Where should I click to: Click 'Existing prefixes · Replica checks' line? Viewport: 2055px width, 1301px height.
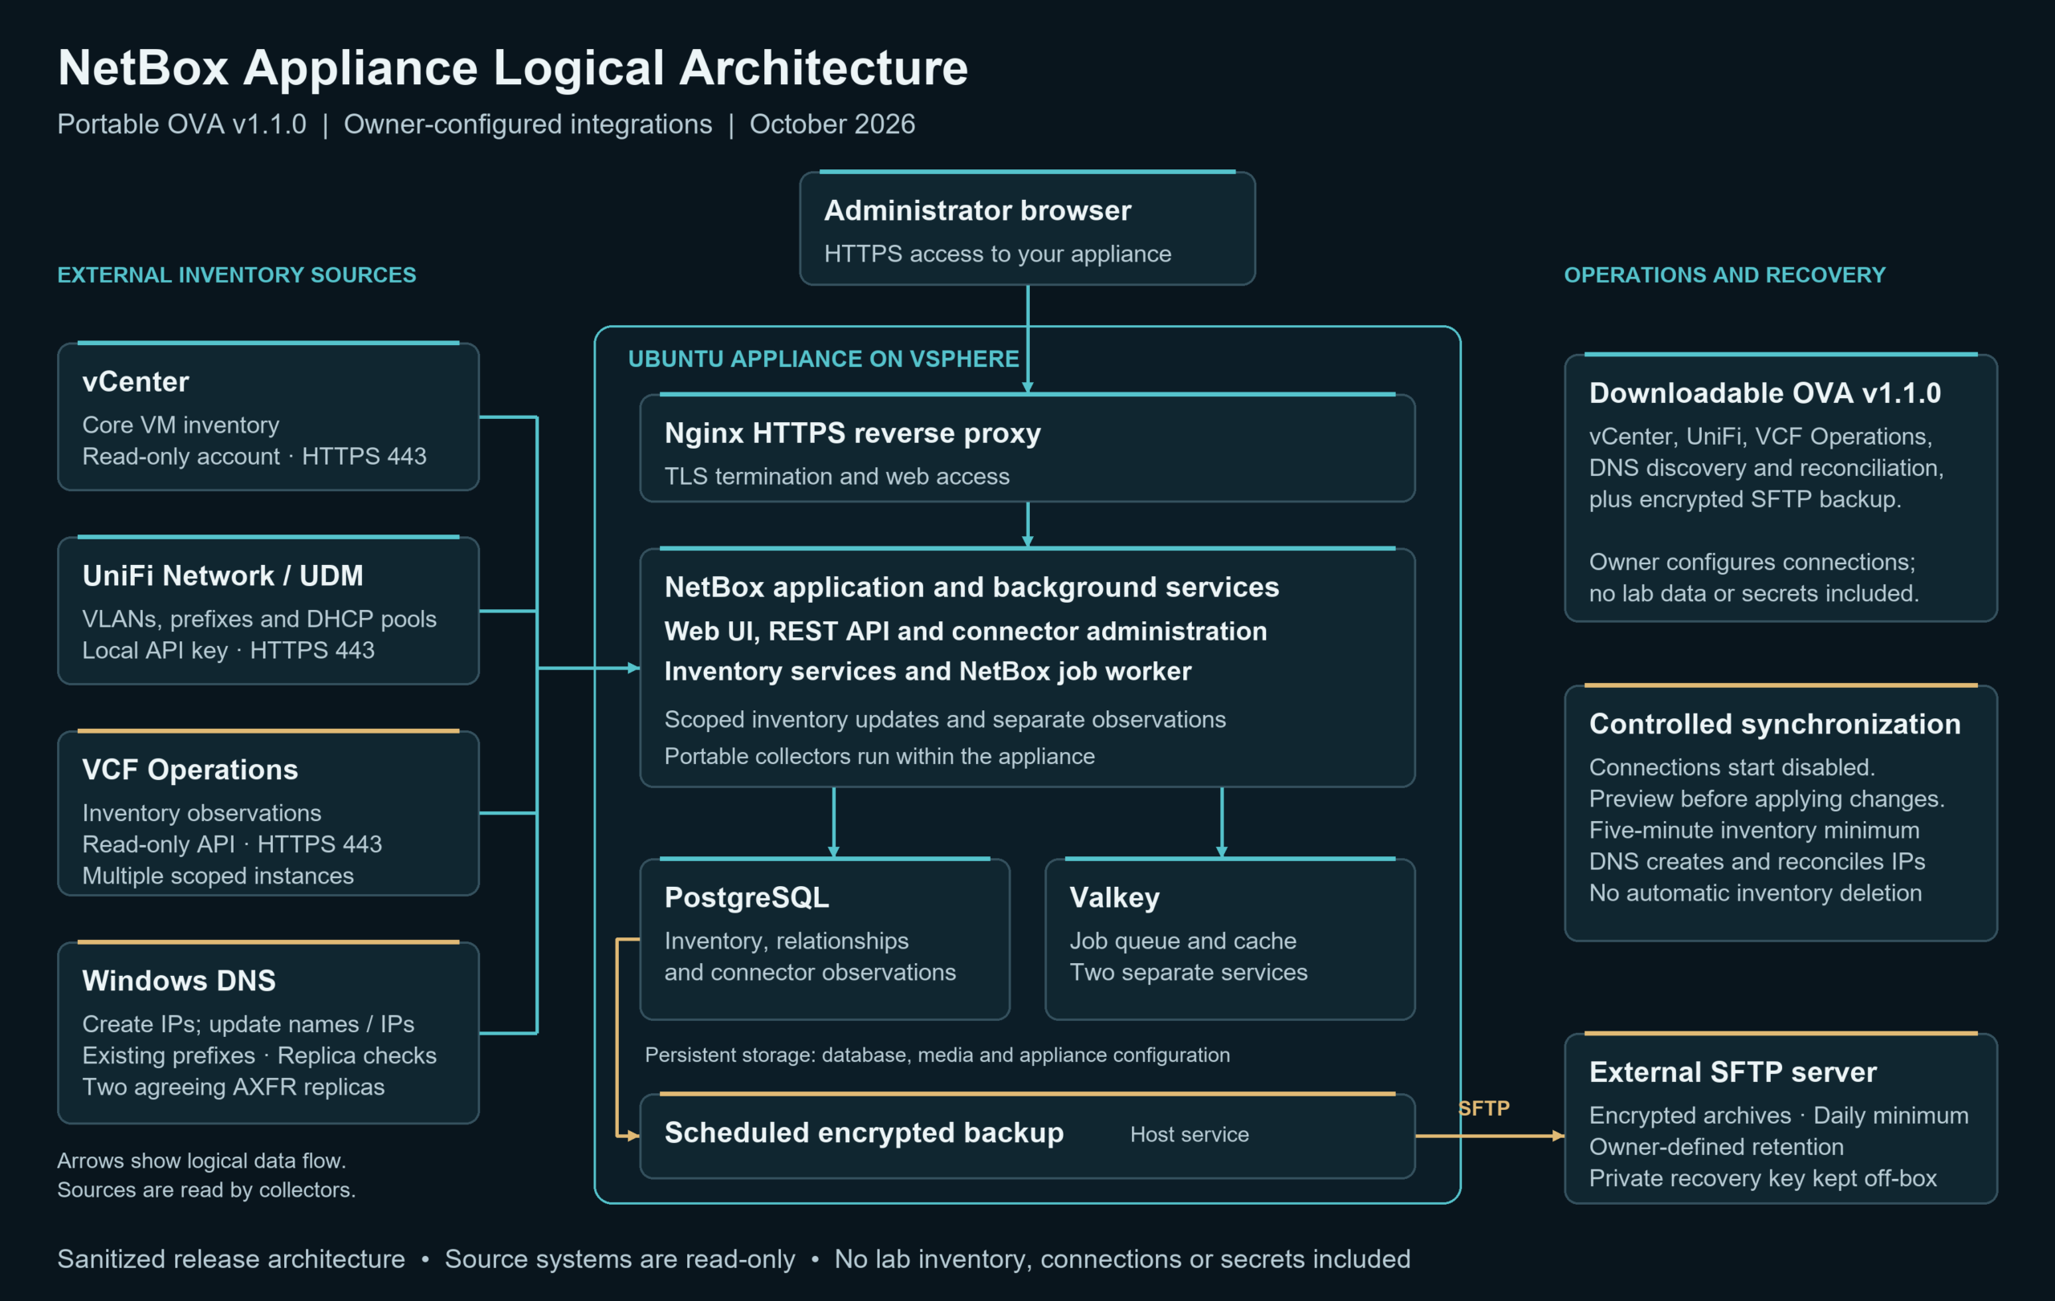pyautogui.click(x=259, y=1055)
